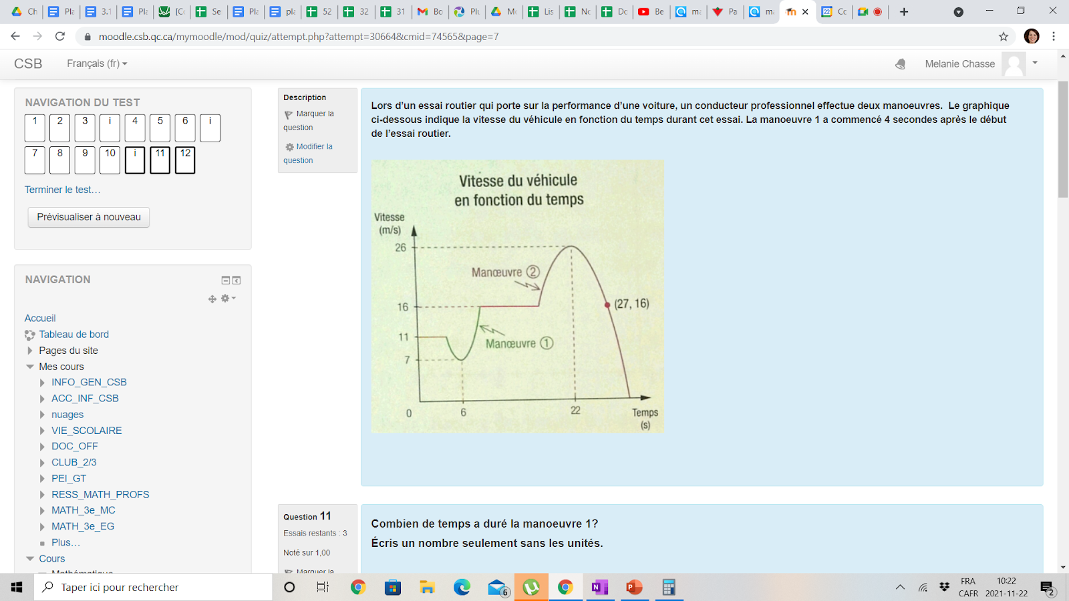Screen dimensions: 1069x601
Task: Go to question 5 in test navigation
Action: tap(160, 128)
